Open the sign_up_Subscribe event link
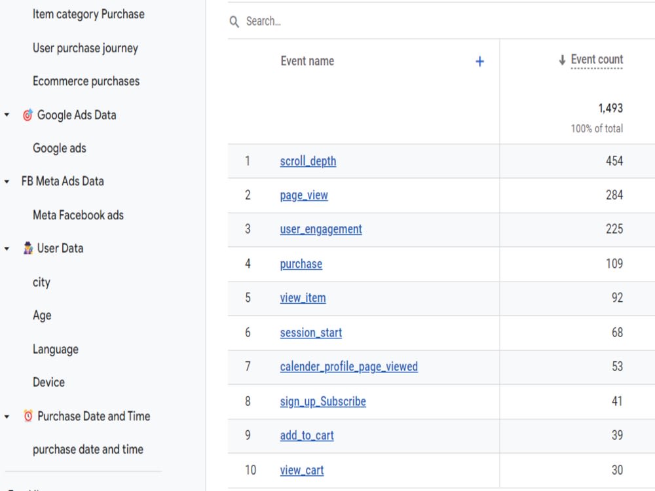This screenshot has height=491, width=655. coord(322,401)
